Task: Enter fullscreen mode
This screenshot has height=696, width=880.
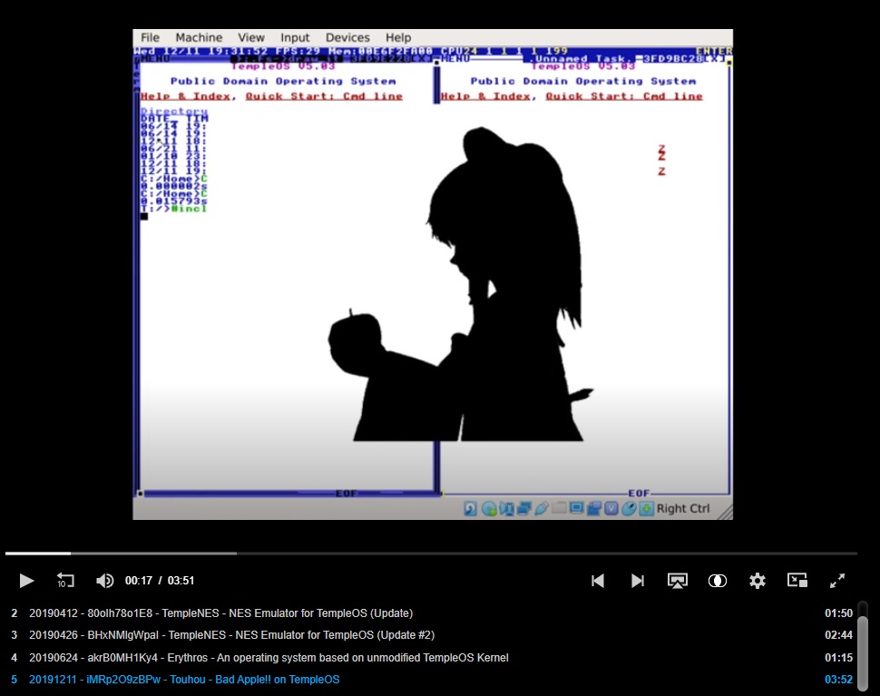Action: 838,581
